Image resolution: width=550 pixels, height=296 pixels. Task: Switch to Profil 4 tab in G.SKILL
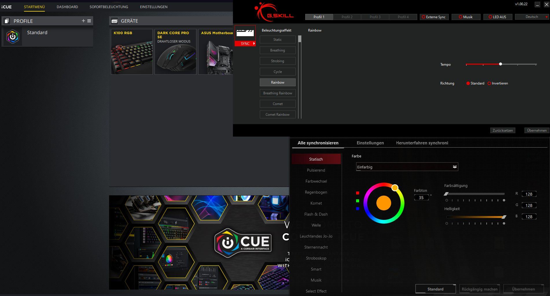[x=403, y=17]
